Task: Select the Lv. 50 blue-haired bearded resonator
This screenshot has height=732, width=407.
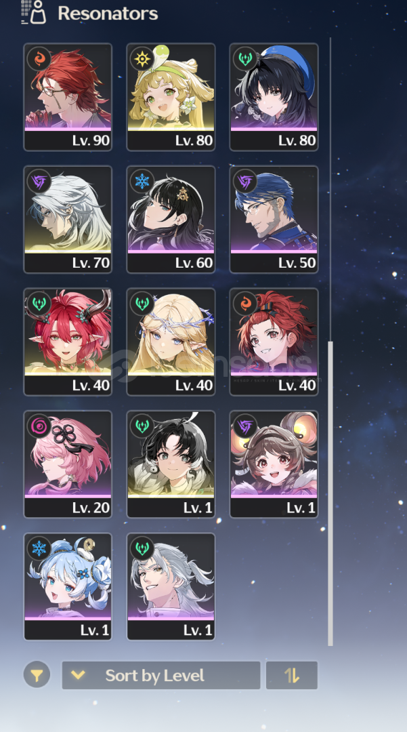Action: pos(274,220)
